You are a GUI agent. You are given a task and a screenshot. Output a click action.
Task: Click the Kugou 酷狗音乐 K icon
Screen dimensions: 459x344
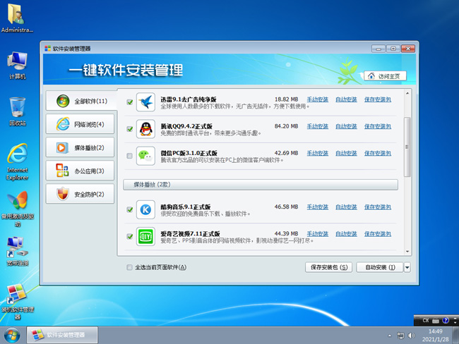(x=145, y=209)
